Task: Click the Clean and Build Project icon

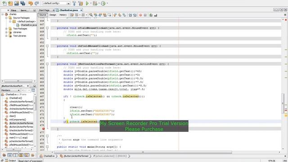Action: click(x=81, y=3)
